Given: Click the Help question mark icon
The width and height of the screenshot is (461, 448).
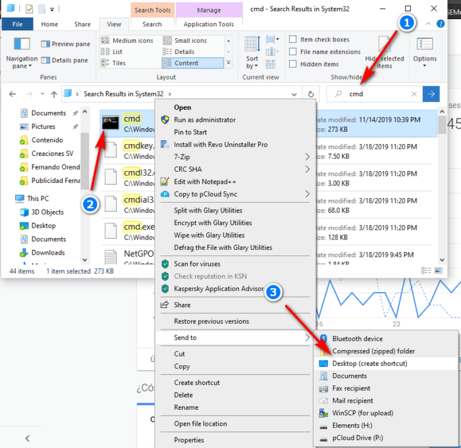Looking at the screenshot, I should coord(440,24).
